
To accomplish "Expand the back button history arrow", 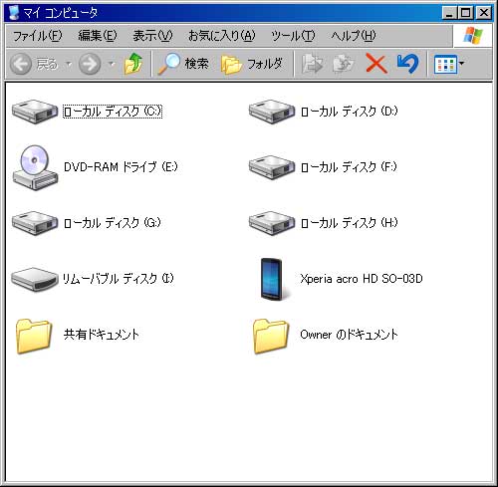I will tap(69, 64).
